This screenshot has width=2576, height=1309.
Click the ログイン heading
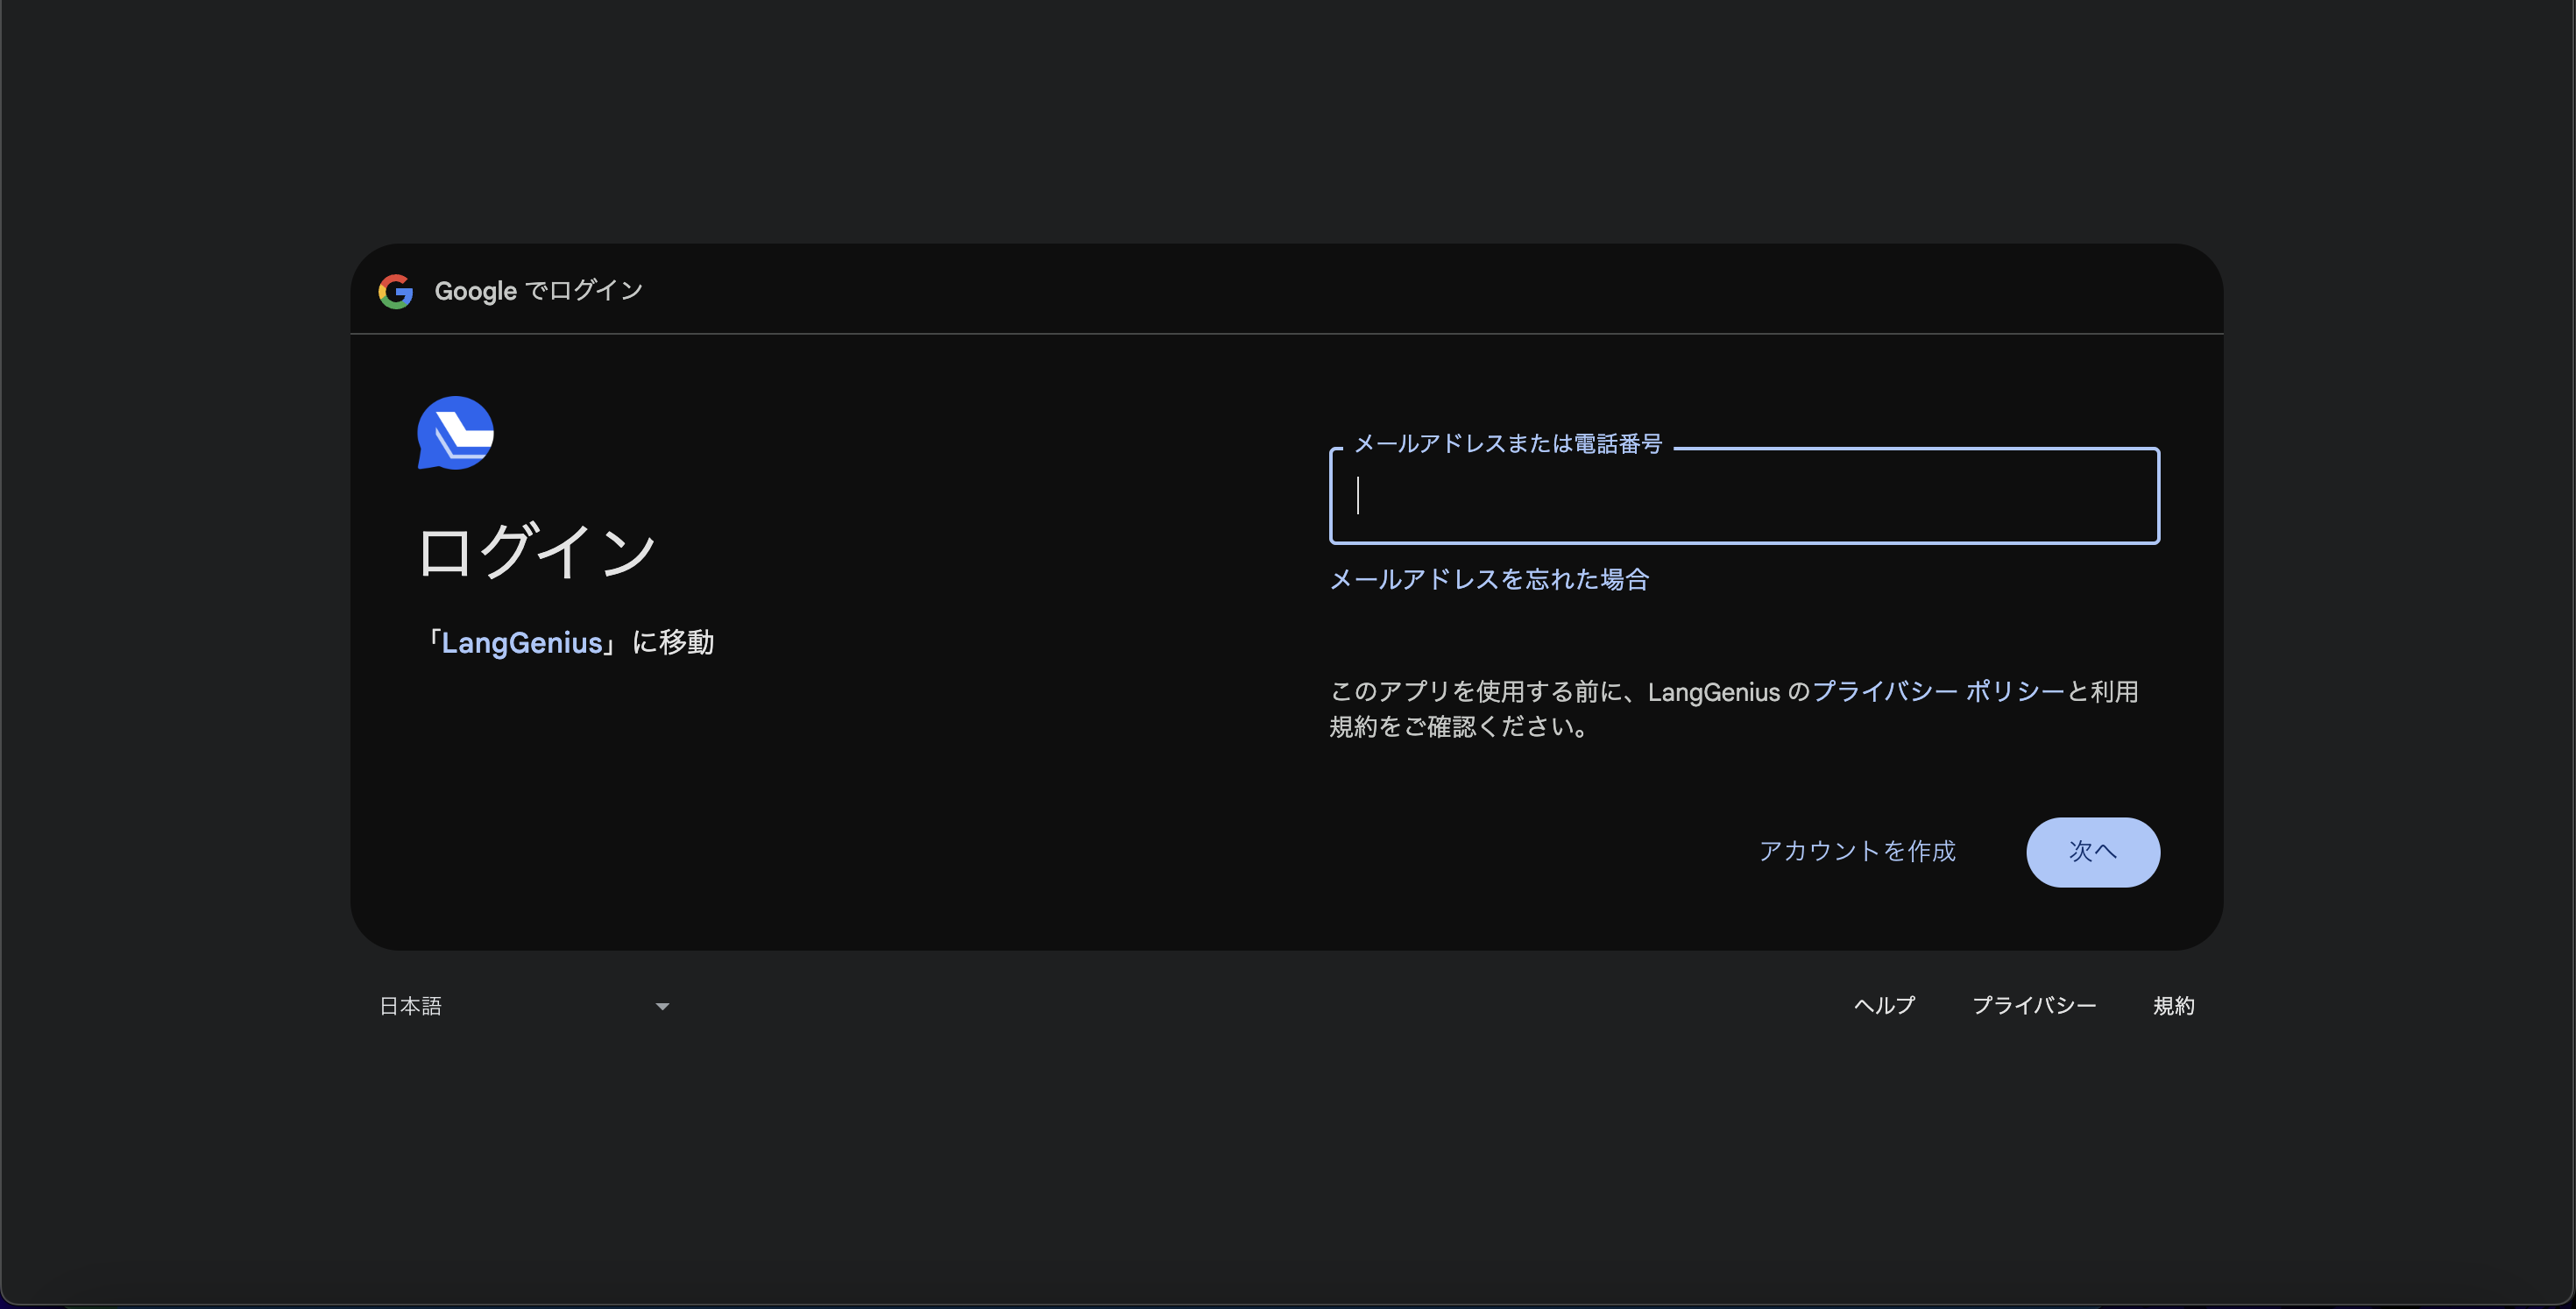click(x=536, y=549)
